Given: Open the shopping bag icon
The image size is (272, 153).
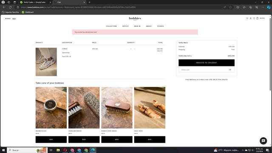Looking at the screenshot, I should (x=258, y=18).
